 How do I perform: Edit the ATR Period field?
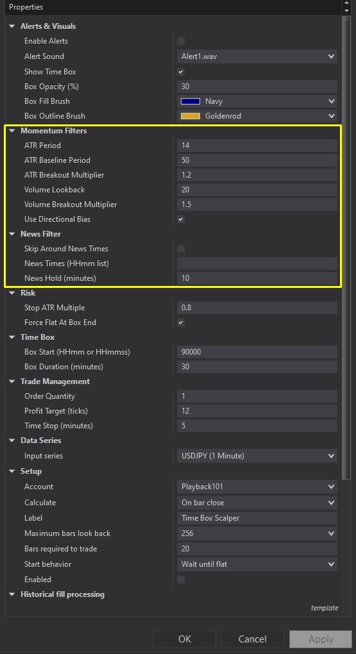[x=257, y=146]
